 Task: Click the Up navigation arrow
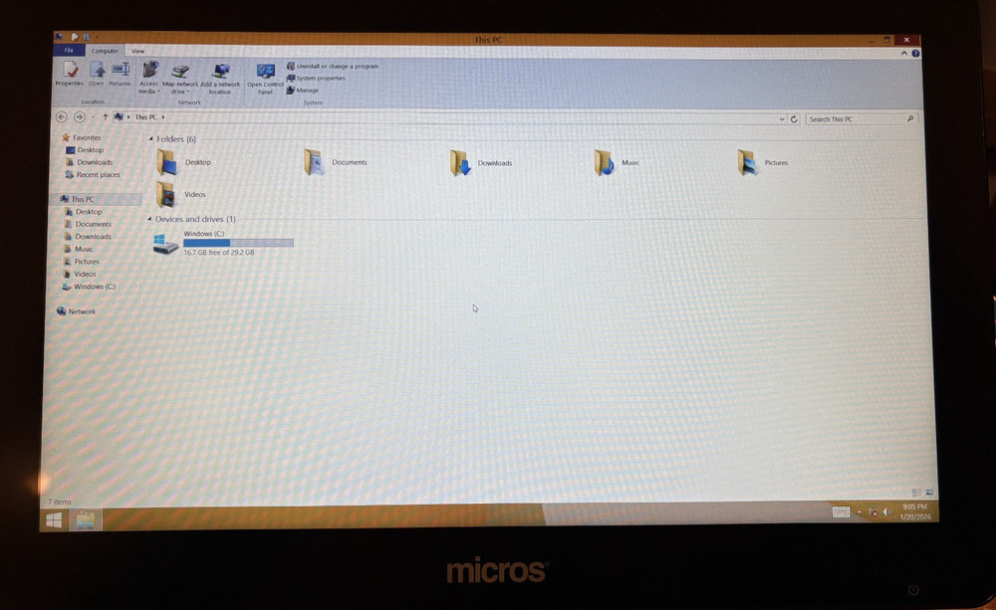[x=107, y=116]
